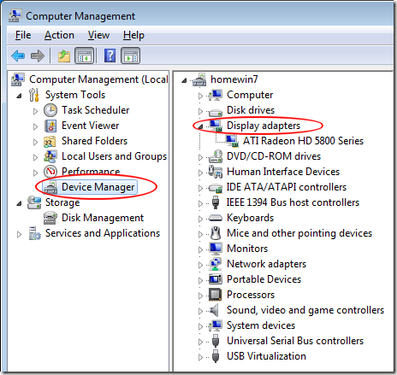Expand the Task Scheduler node
The width and height of the screenshot is (397, 375).
point(35,111)
